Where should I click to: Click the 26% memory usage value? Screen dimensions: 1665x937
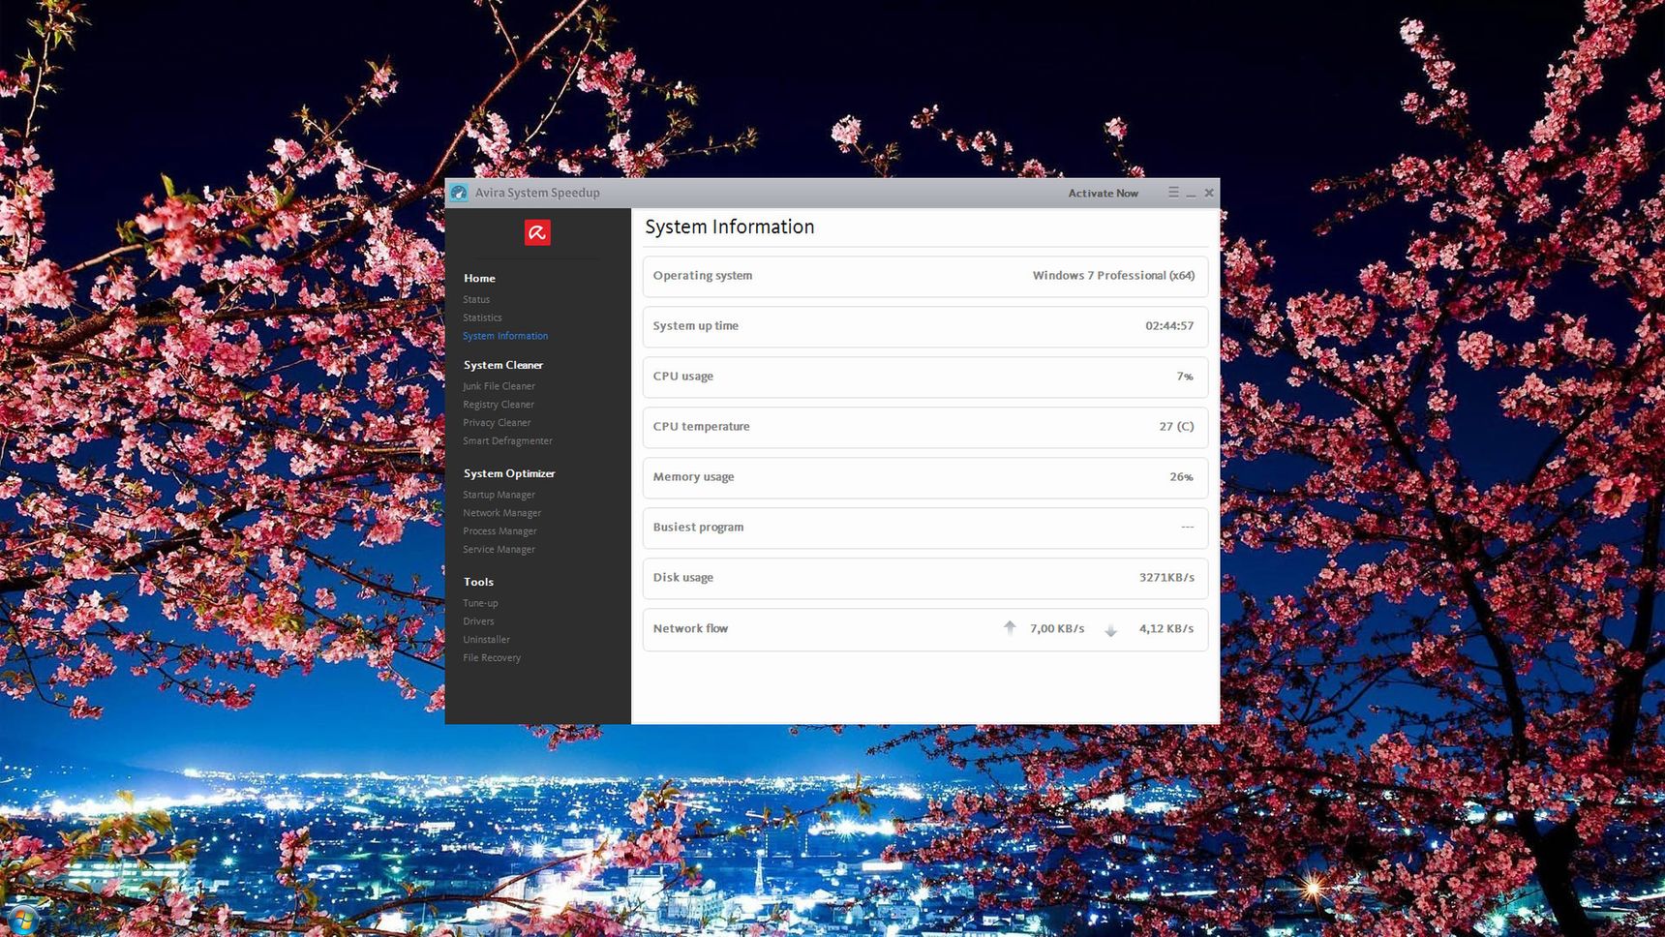(1181, 477)
